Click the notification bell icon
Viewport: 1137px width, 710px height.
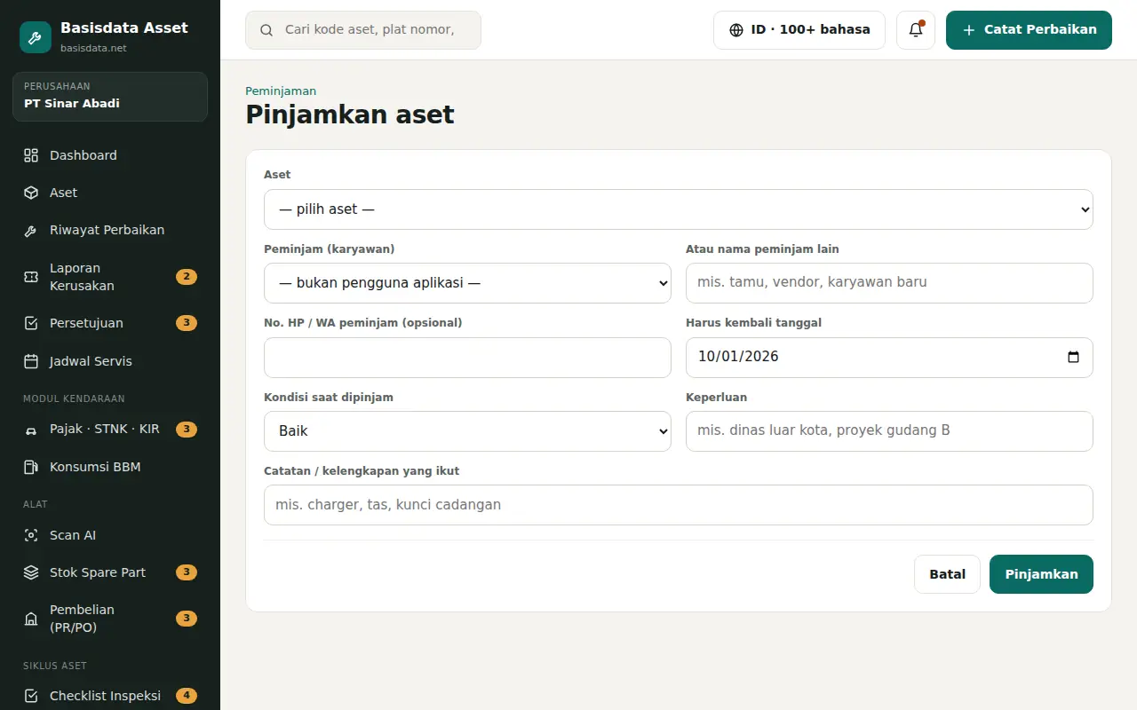(x=915, y=30)
